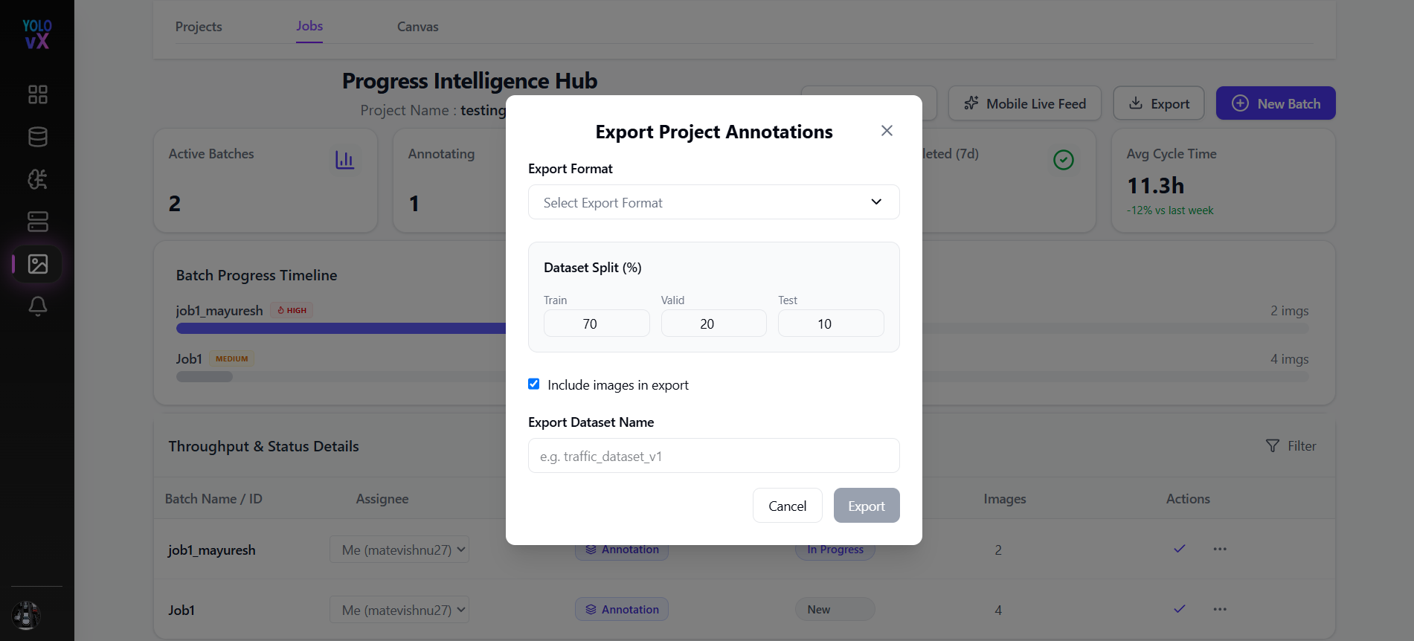This screenshot has height=641, width=1414.
Task: Click the New Batch button
Action: pos(1276,103)
